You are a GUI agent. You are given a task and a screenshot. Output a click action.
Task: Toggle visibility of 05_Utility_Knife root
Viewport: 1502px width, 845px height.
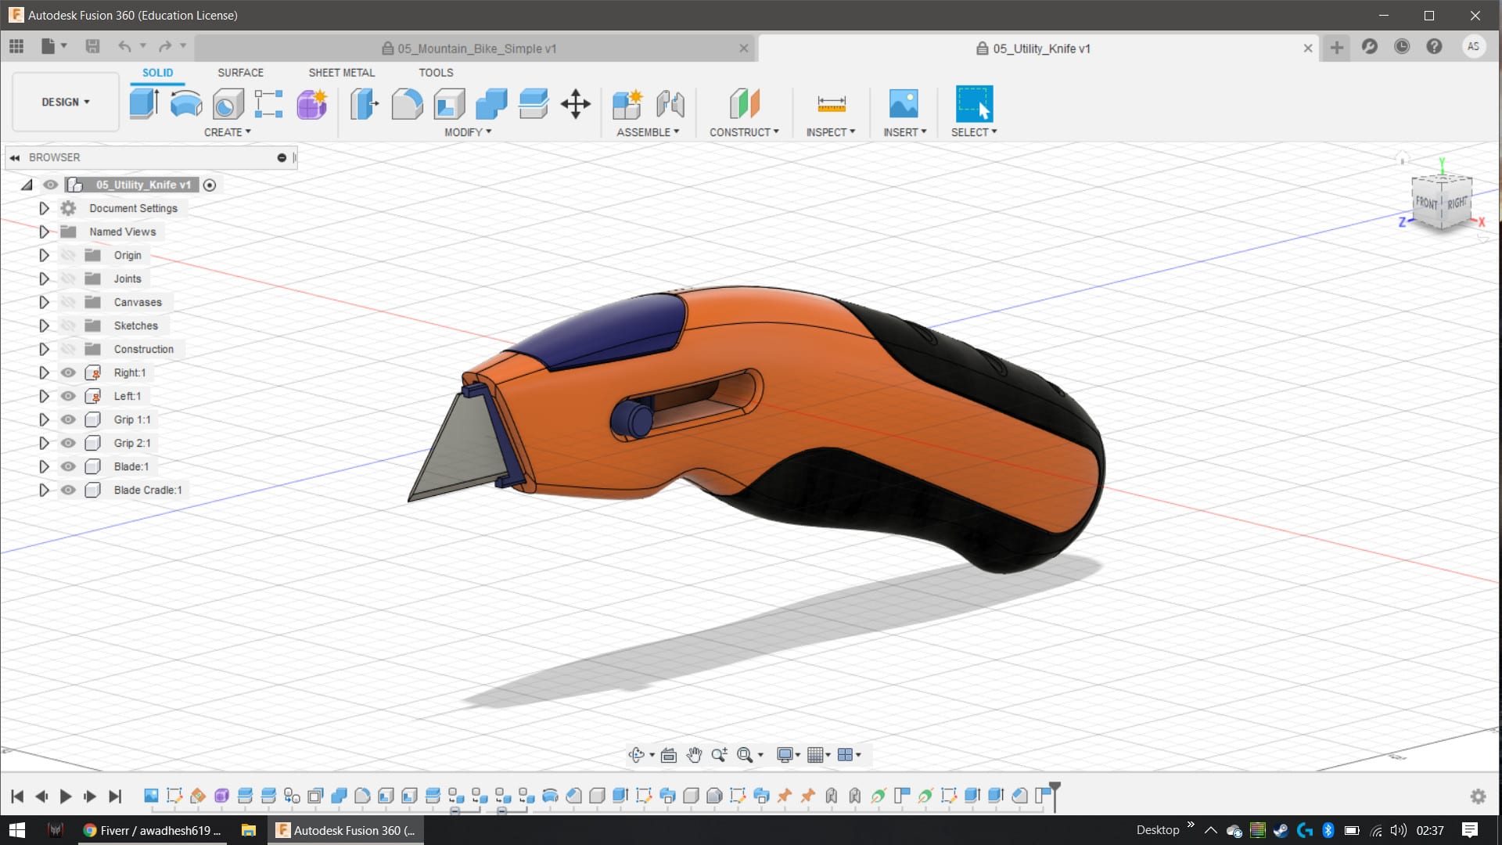pos(51,185)
